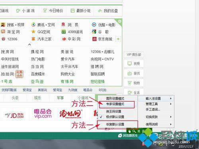Click the yellow star icon beside QQ空间
Viewport: 199px width, 149px height.
click(33, 32)
